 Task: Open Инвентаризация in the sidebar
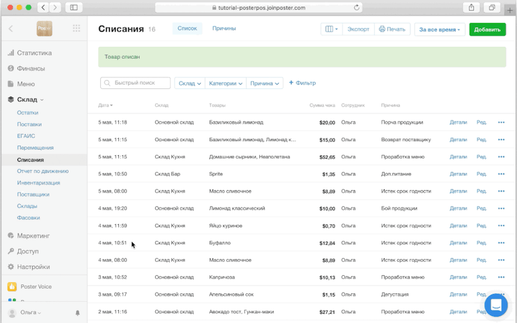pyautogui.click(x=38, y=182)
